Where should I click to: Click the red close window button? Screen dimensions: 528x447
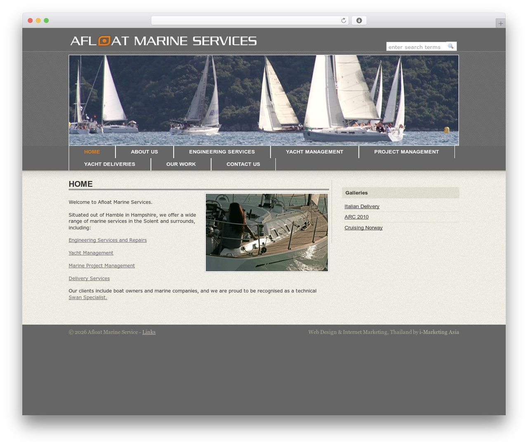[30, 21]
